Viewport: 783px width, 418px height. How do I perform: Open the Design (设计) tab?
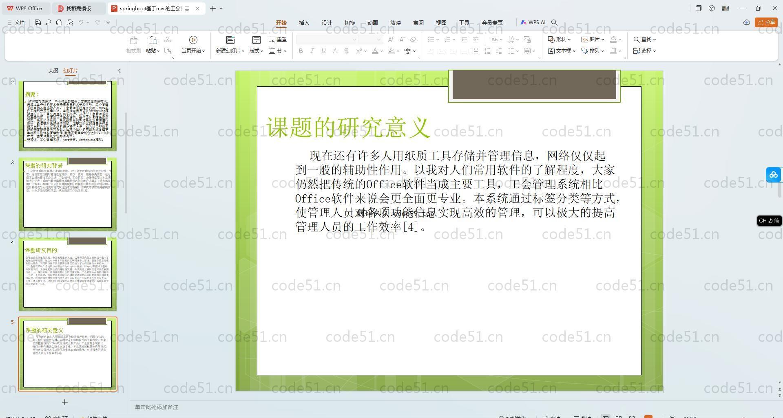327,23
